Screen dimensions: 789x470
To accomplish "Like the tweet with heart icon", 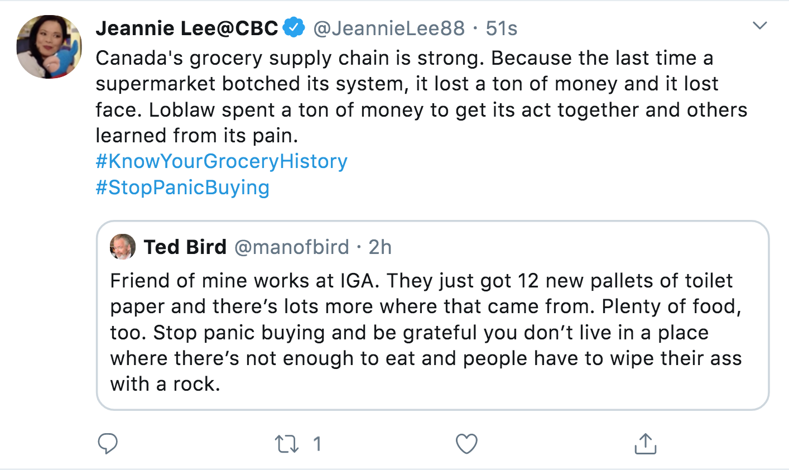I will 466,444.
